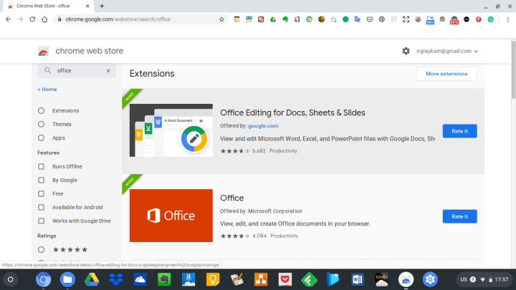Image resolution: width=516 pixels, height=290 pixels.
Task: Click the Evernote elephant extension icon
Action: click(x=285, y=19)
